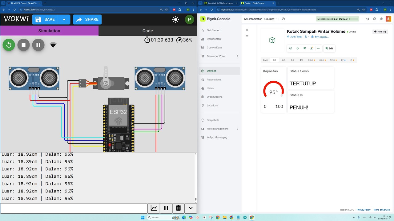394x221 pixels.
Task: Click the simulation speed gauge icon
Action: tap(179, 40)
